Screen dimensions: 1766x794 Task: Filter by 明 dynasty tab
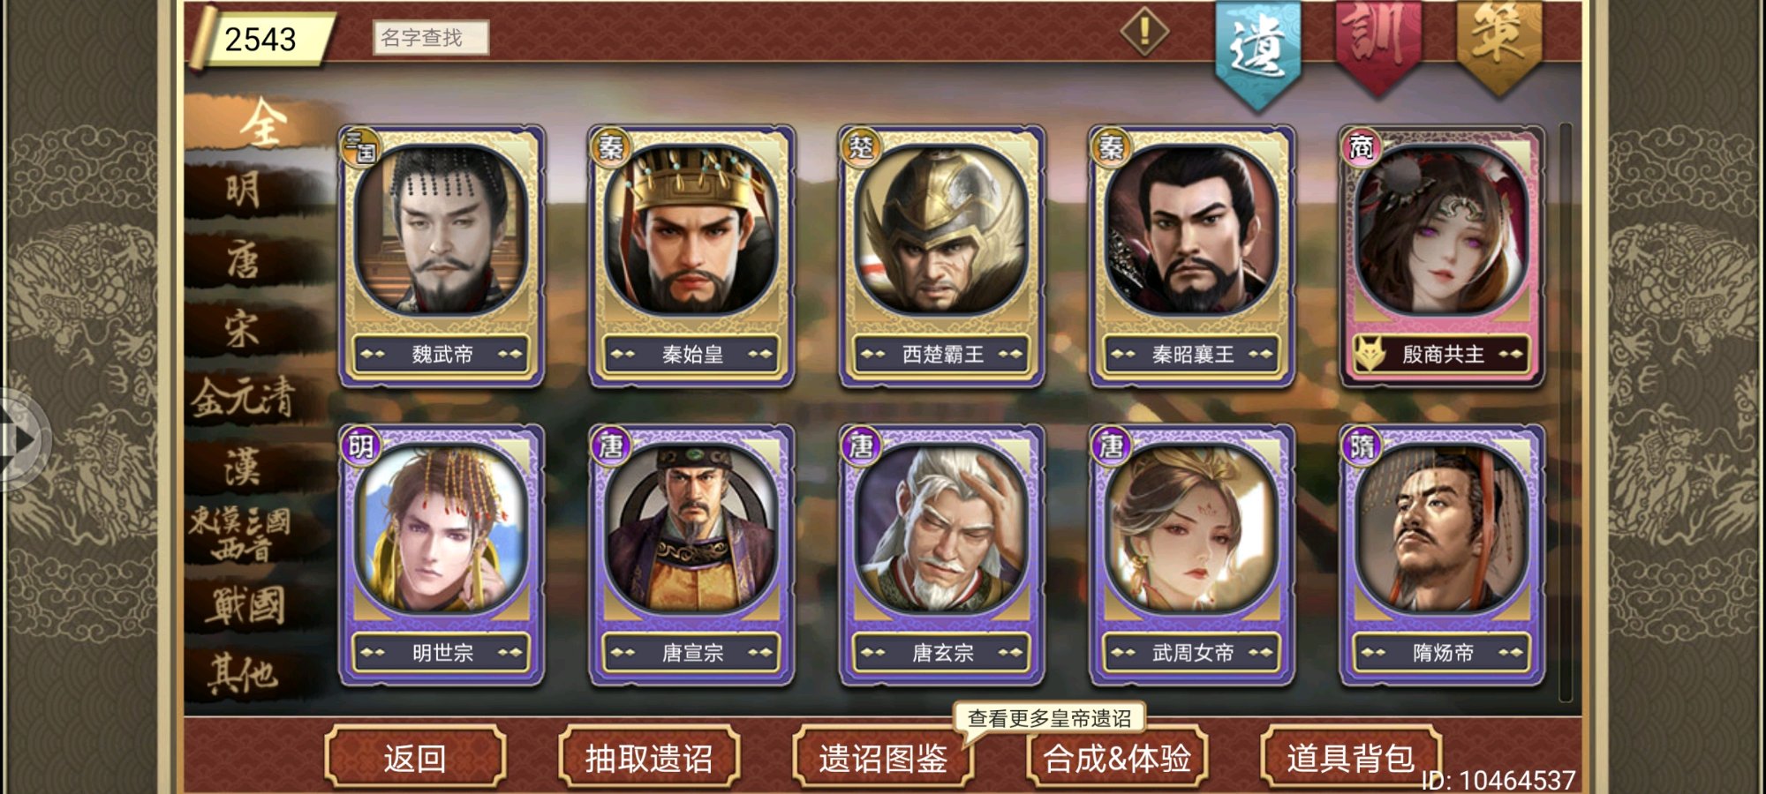pyautogui.click(x=245, y=191)
